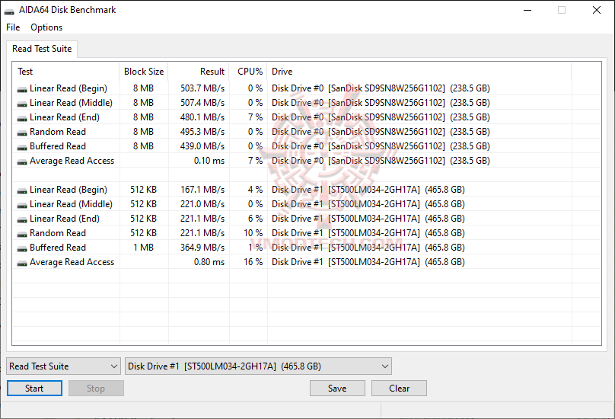This screenshot has height=419, width=615.
Task: Click the drive icon beside 512 KB Linear Read (End)
Action: [x=22, y=220]
